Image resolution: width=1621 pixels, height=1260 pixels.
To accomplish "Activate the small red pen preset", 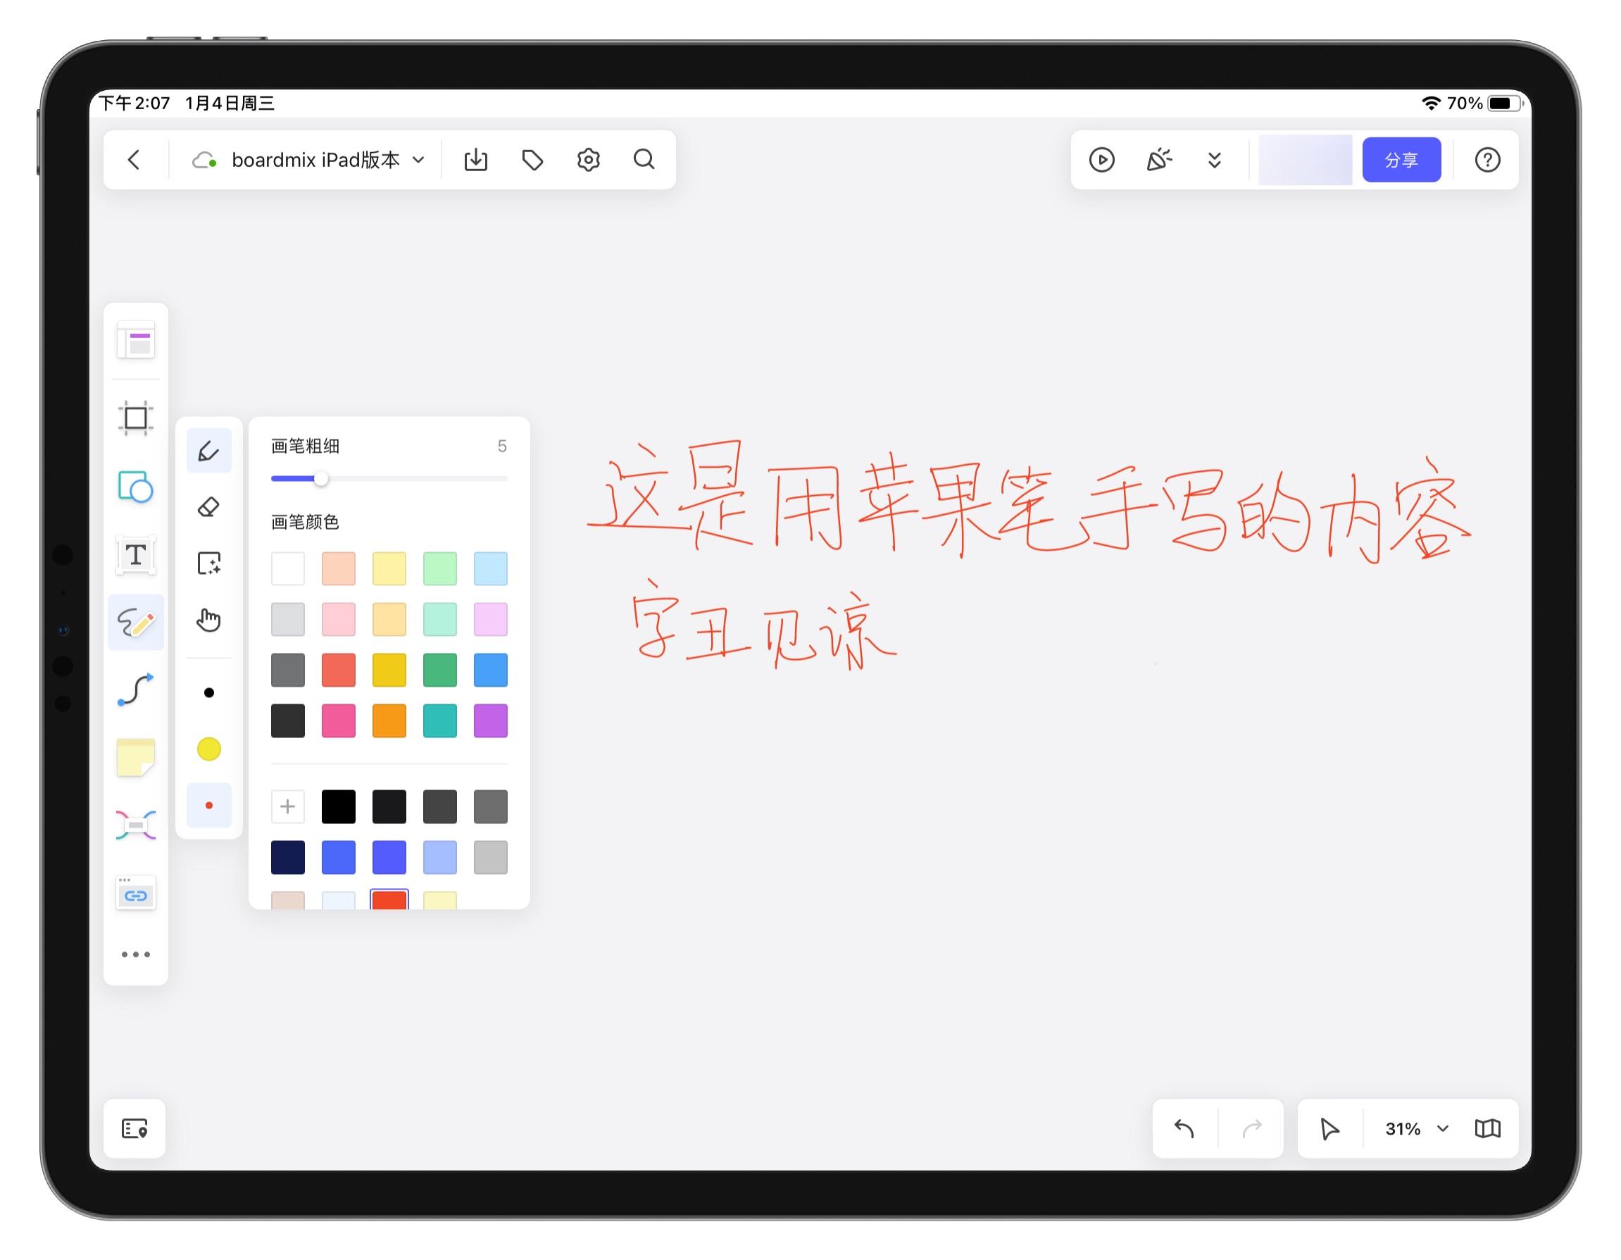I will click(x=209, y=806).
